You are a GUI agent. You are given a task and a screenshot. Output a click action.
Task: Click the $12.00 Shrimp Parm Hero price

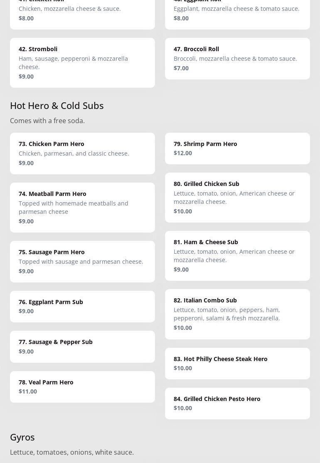[x=183, y=153]
